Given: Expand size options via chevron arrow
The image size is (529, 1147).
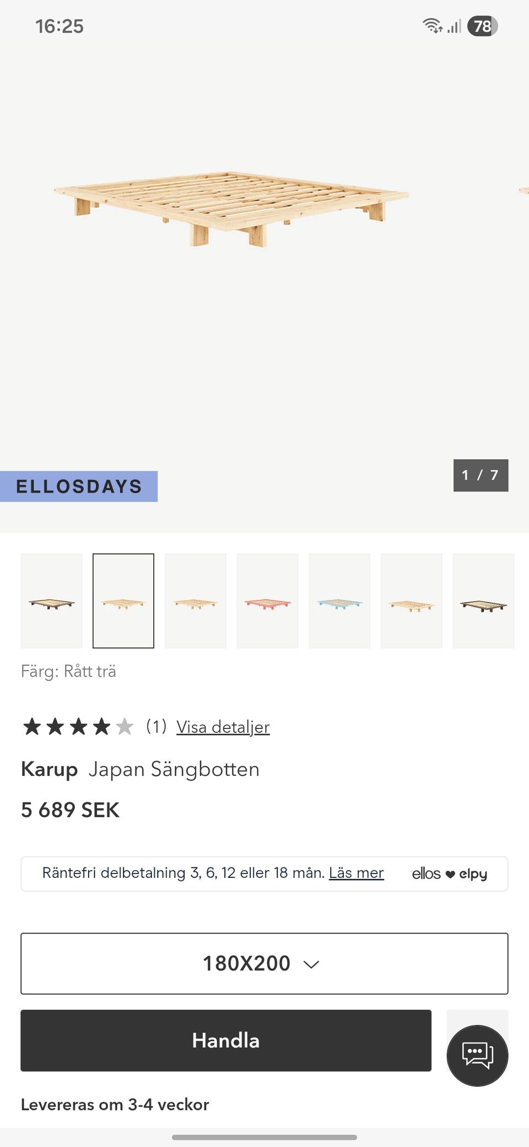Looking at the screenshot, I should [x=311, y=964].
